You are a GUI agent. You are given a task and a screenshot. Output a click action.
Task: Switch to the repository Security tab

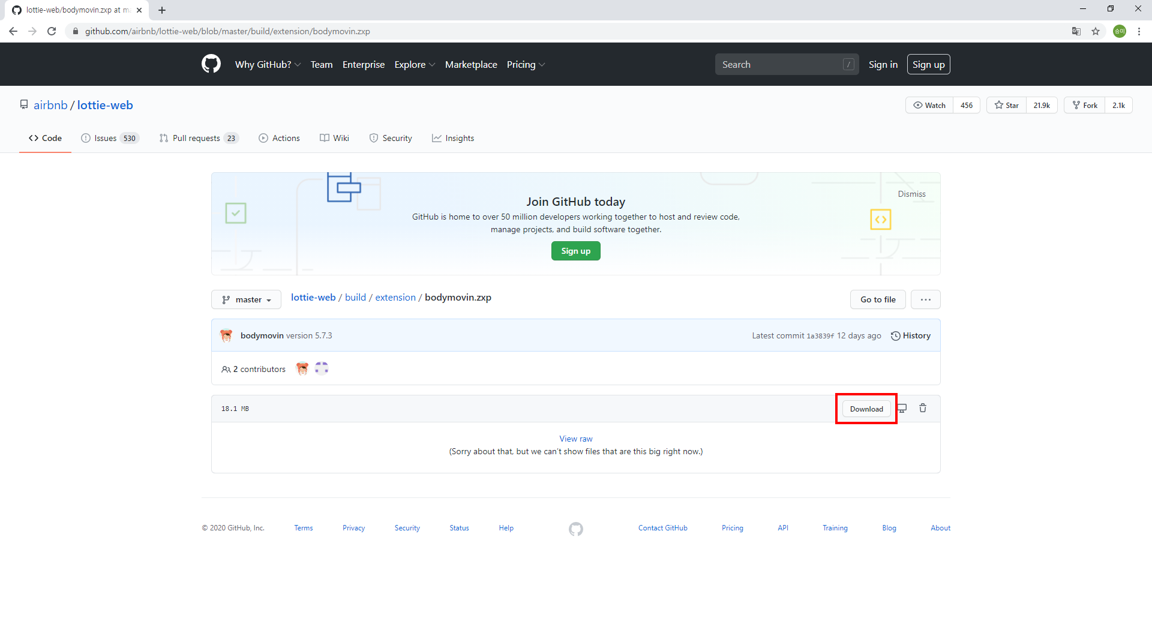point(391,138)
